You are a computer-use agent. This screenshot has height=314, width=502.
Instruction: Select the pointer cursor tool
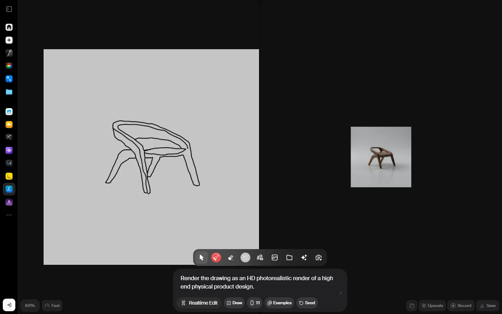point(201,258)
